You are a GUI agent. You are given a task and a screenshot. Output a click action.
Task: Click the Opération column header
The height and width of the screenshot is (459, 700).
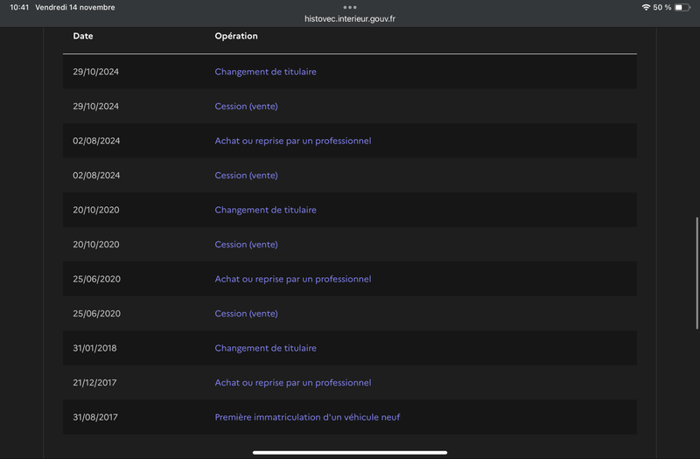tap(236, 37)
